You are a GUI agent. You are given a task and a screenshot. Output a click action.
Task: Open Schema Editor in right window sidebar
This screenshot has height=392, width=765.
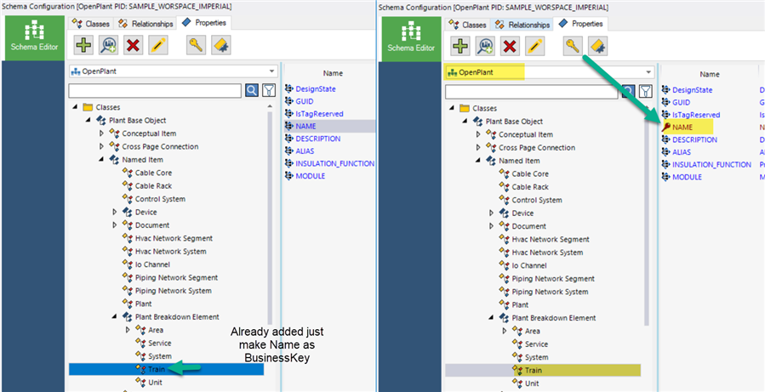pos(410,38)
